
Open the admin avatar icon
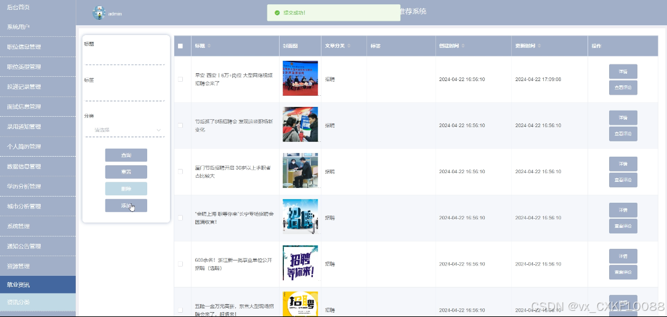(x=99, y=13)
